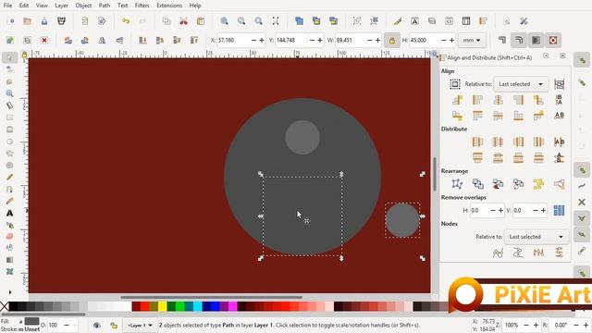This screenshot has height=333, width=592.
Task: Click the Duplicate object icon
Action: pyautogui.click(x=300, y=21)
